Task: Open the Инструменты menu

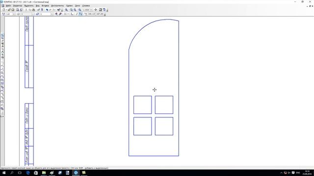Action: tap(57, 6)
